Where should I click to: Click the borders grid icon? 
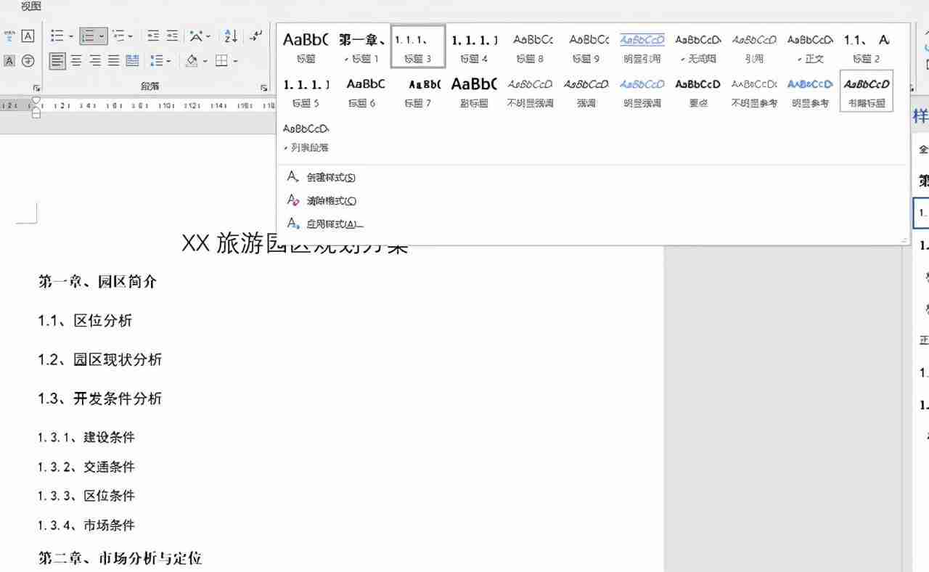click(222, 62)
